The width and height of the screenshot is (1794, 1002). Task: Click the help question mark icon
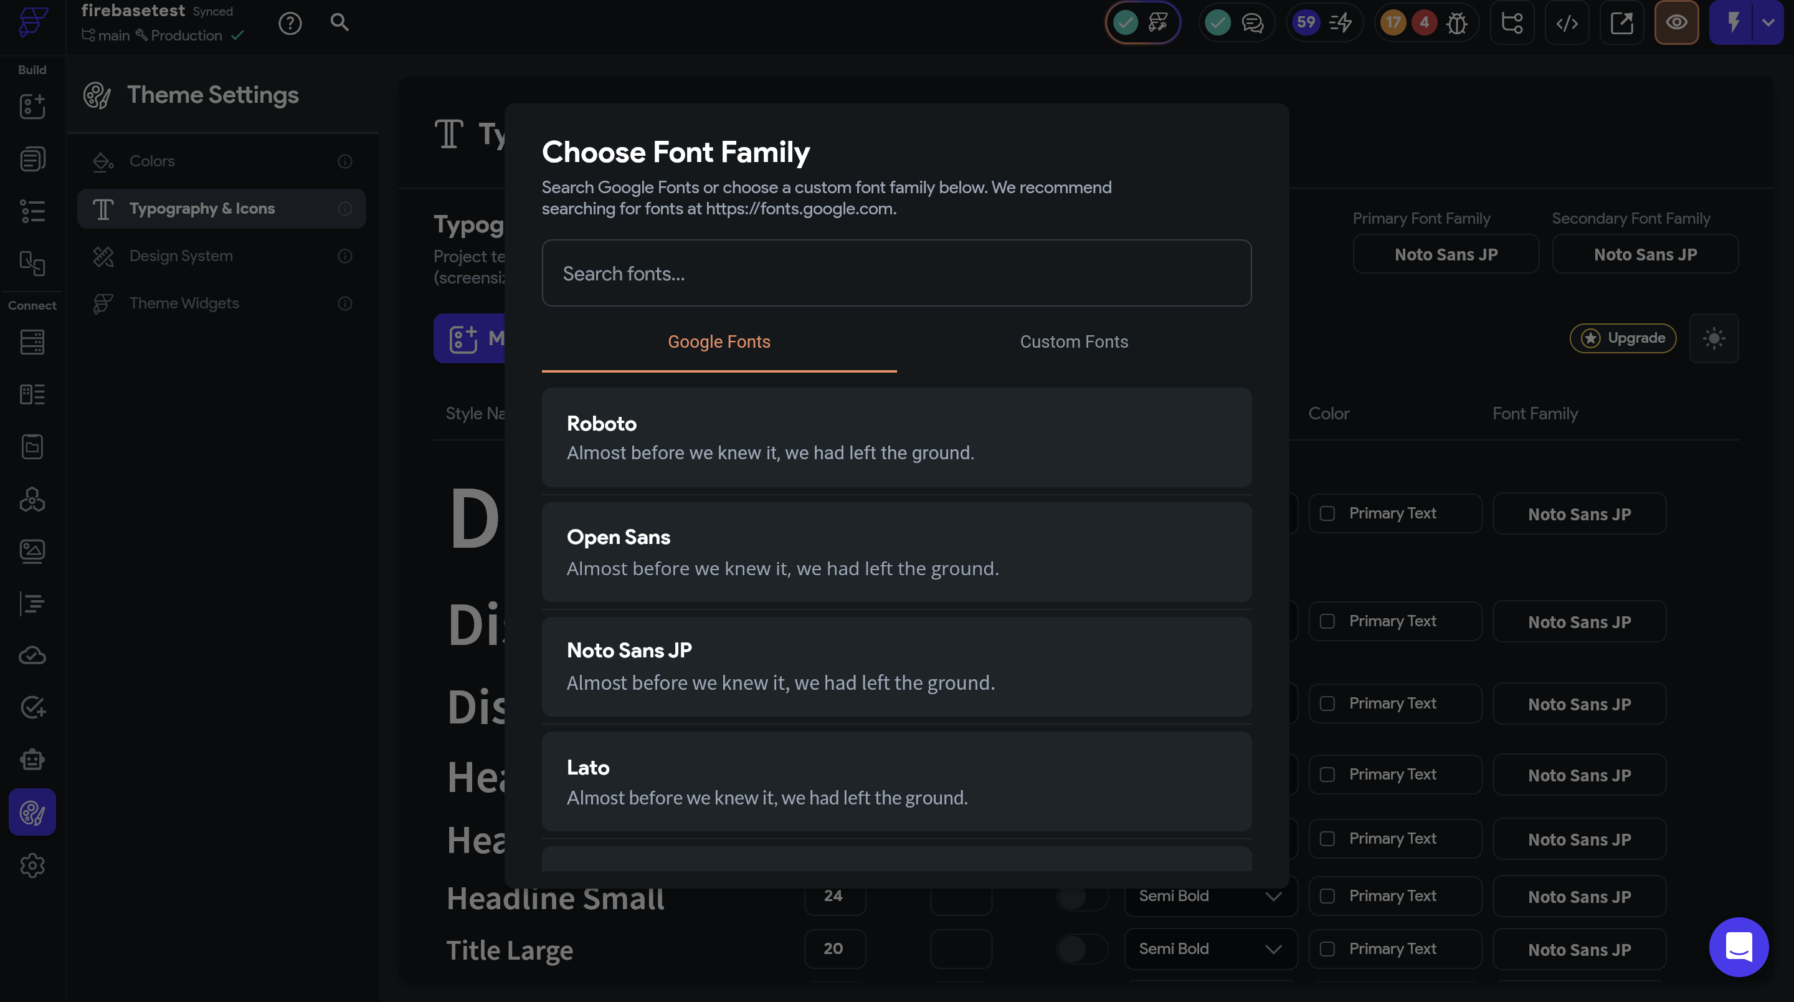pyautogui.click(x=290, y=24)
